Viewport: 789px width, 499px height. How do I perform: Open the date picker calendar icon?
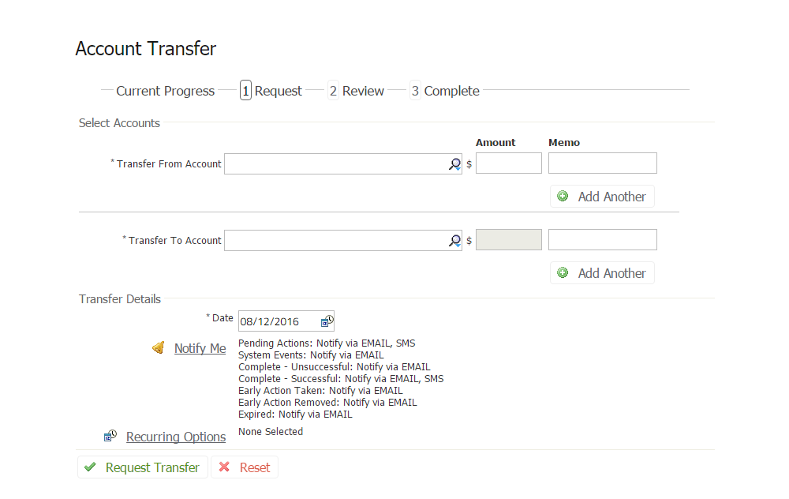(327, 321)
